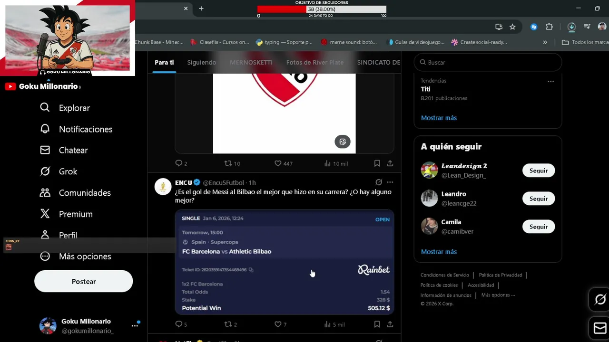Click the Buscar search field
The height and width of the screenshot is (342, 609).
488,62
